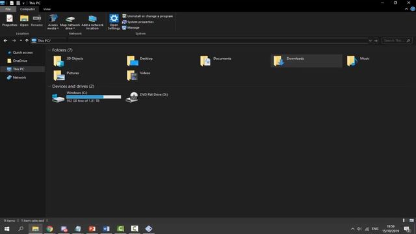
Task: Select the Downloads folder
Action: 306,61
